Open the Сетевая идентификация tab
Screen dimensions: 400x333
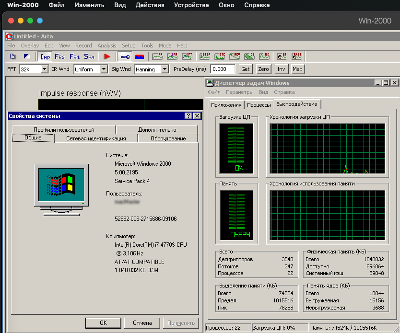pos(96,138)
